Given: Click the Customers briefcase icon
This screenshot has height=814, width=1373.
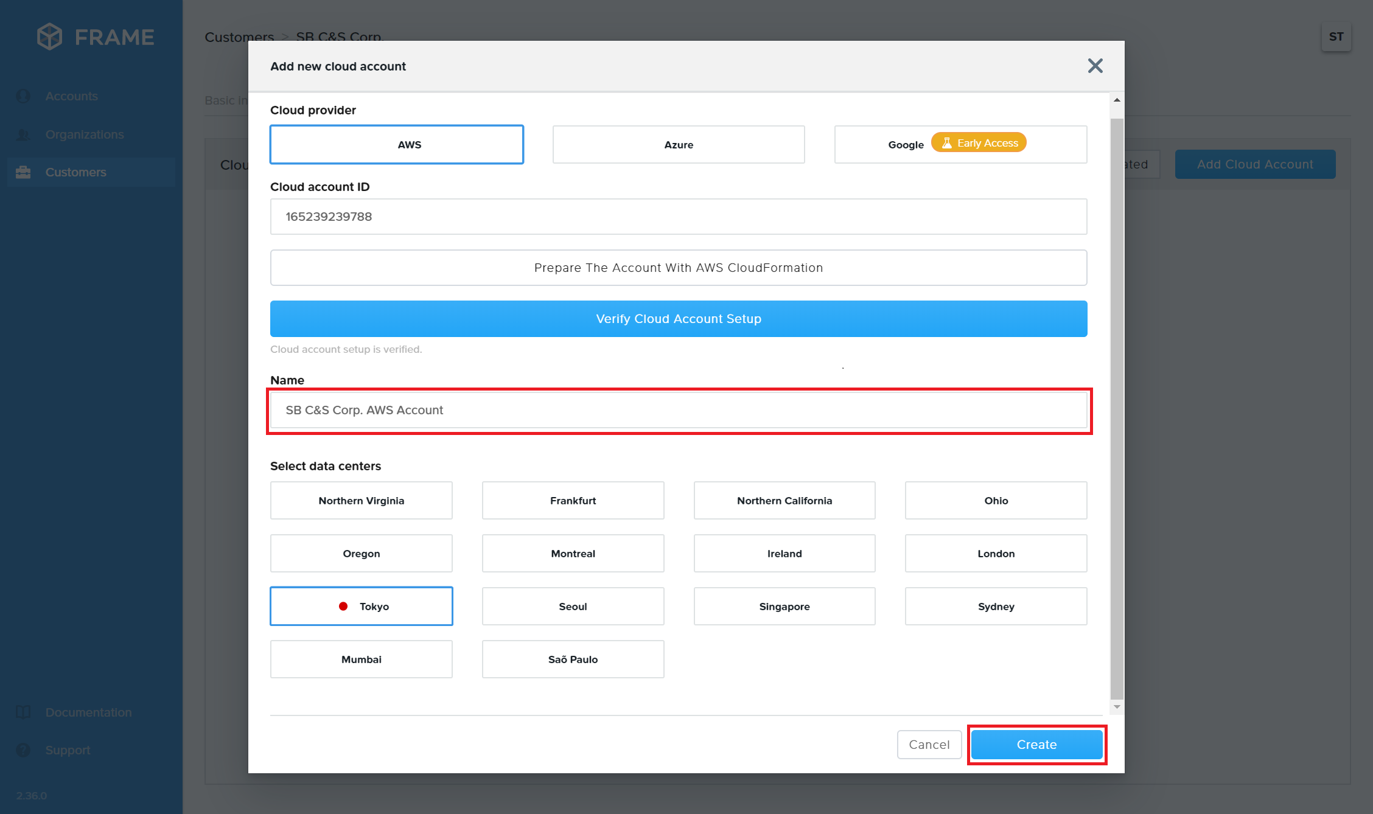Looking at the screenshot, I should [23, 172].
